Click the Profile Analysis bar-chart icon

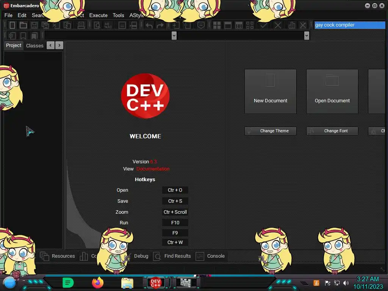(x=292, y=25)
